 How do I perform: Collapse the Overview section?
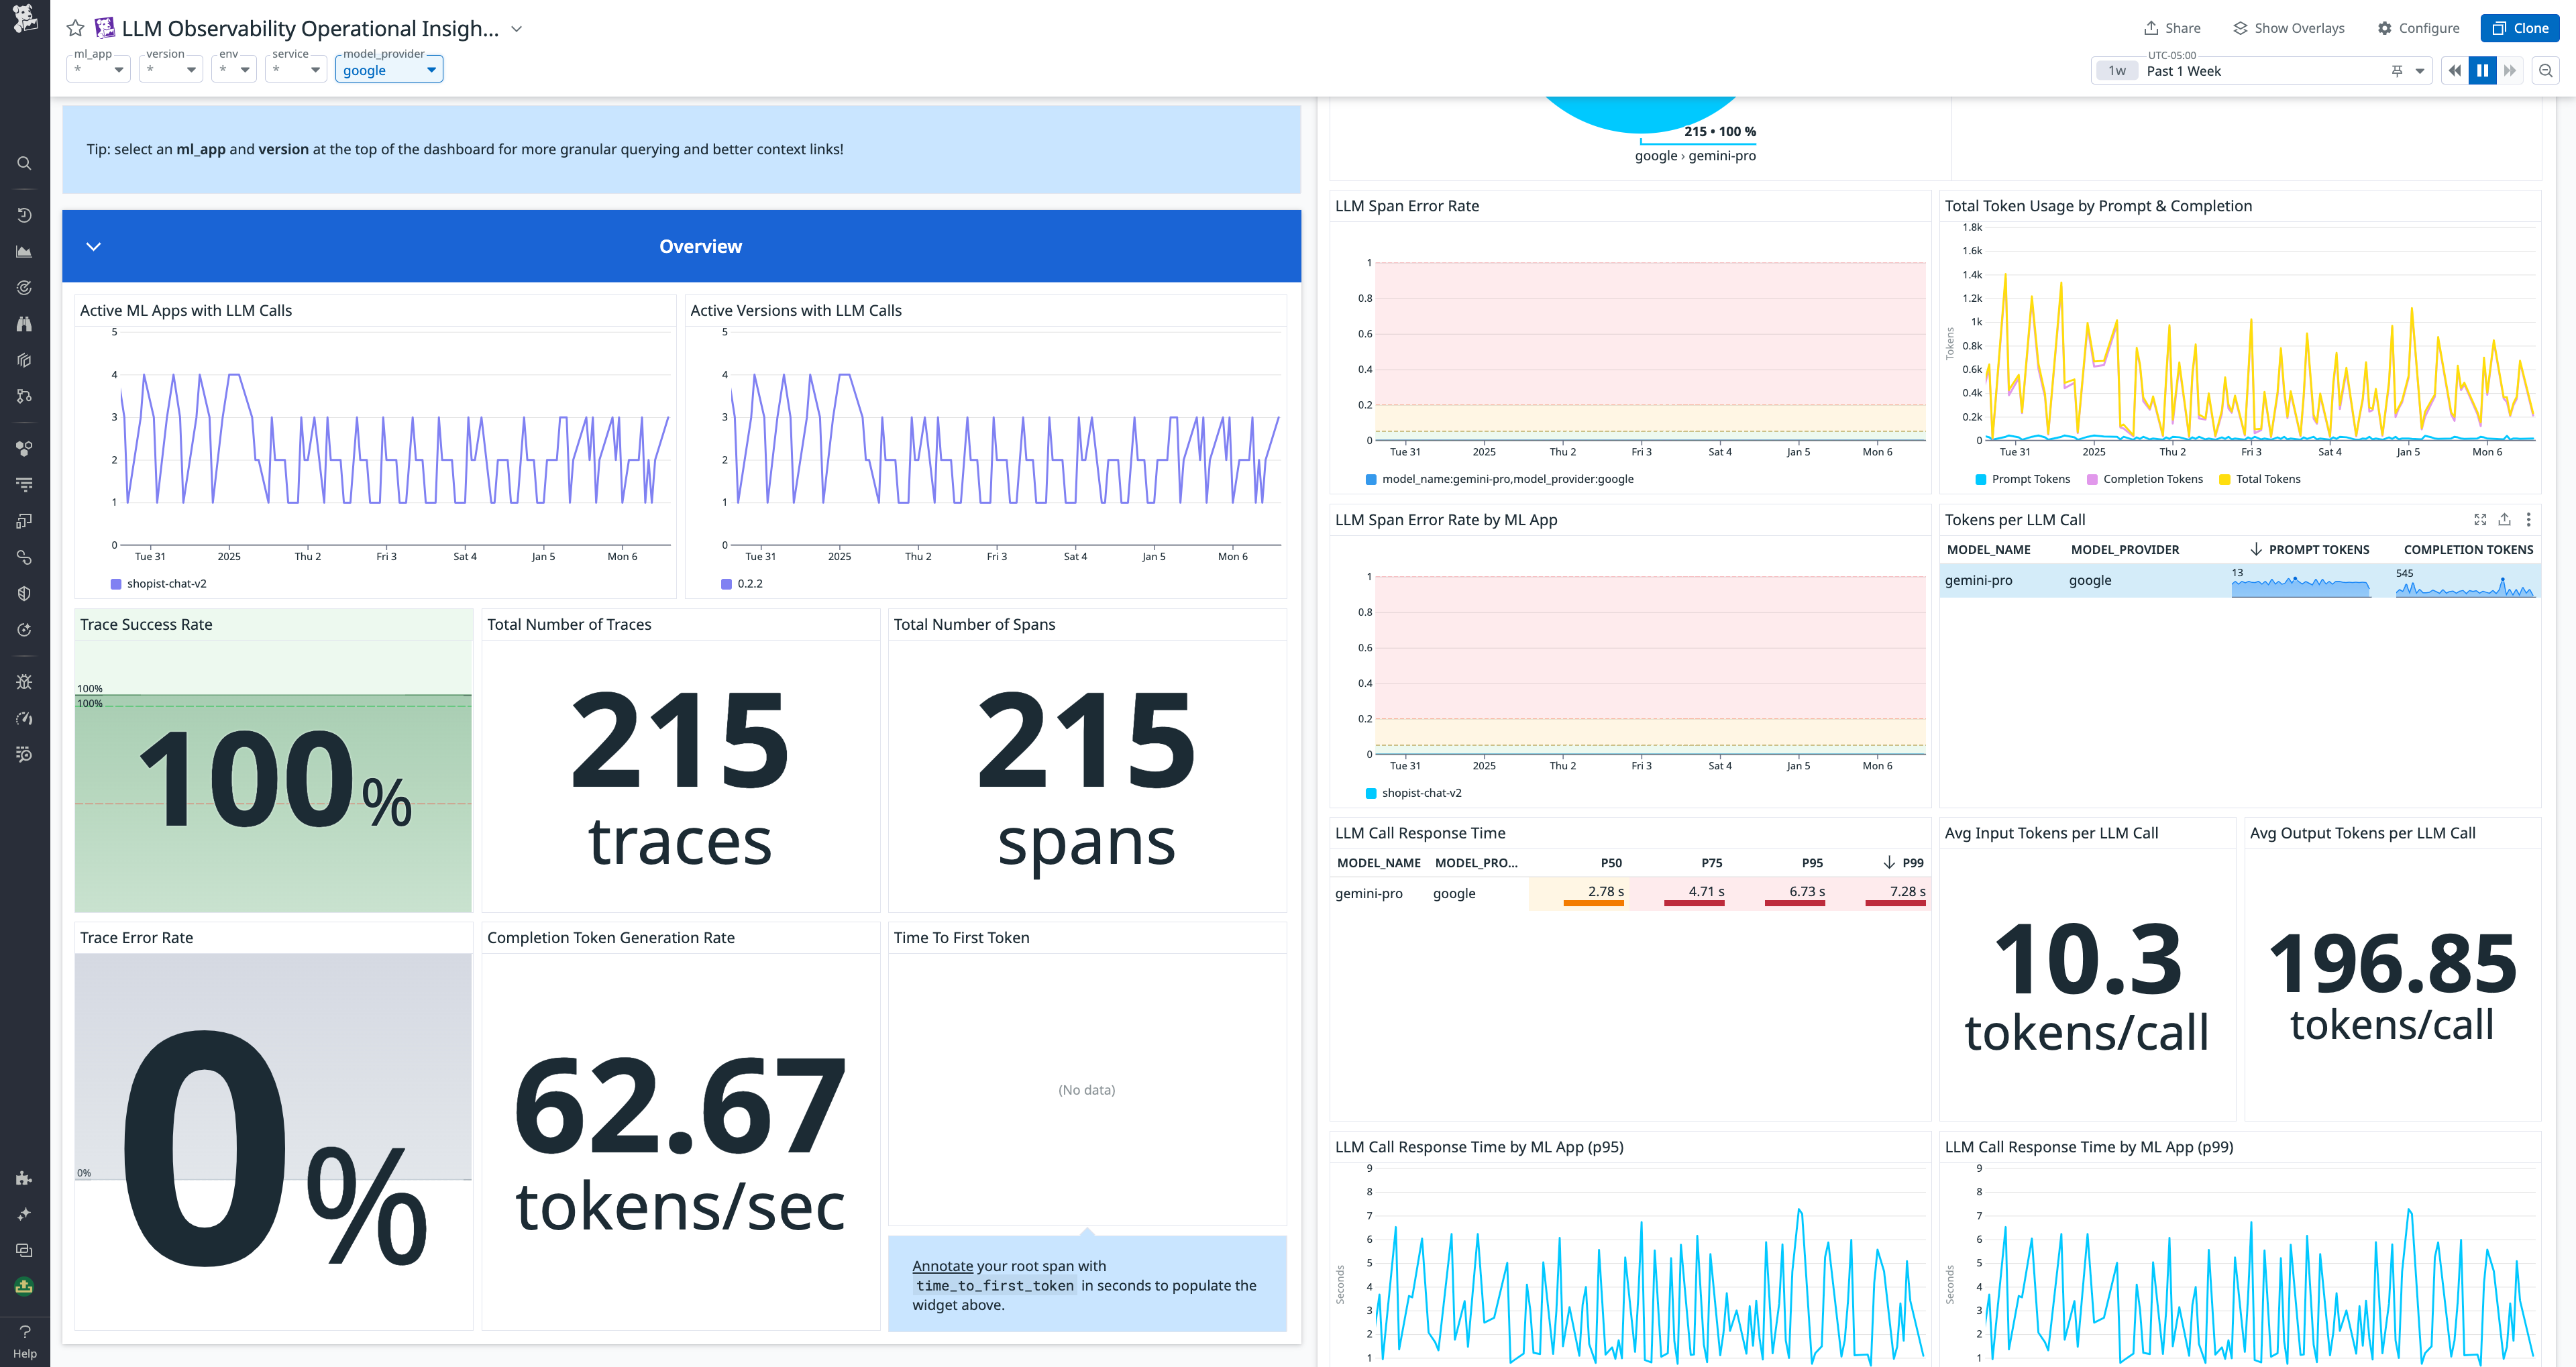pyautogui.click(x=93, y=246)
